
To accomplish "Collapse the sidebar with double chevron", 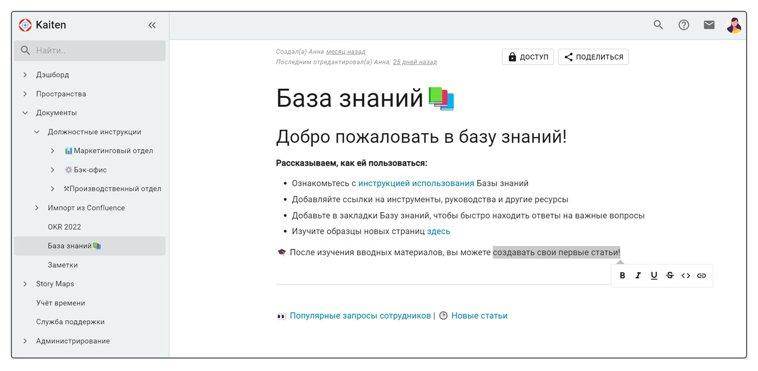I will pos(152,25).
